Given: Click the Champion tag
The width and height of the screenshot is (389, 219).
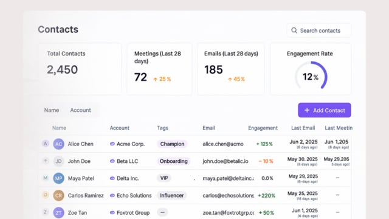Looking at the screenshot, I should point(172,144).
